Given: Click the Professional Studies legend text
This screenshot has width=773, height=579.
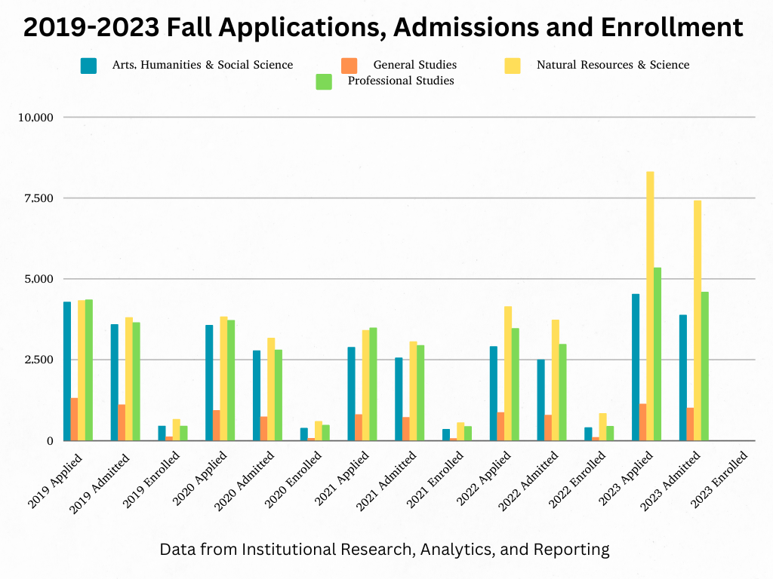Looking at the screenshot, I should pyautogui.click(x=401, y=81).
